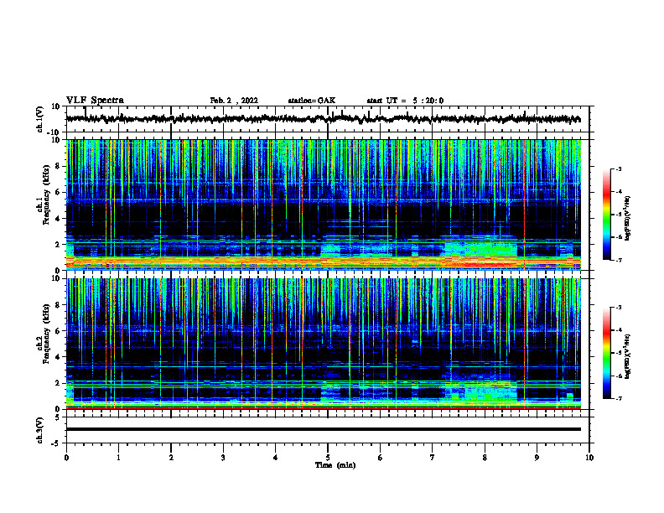Click time axis tick label "0"
The image size is (664, 513).
click(x=66, y=458)
